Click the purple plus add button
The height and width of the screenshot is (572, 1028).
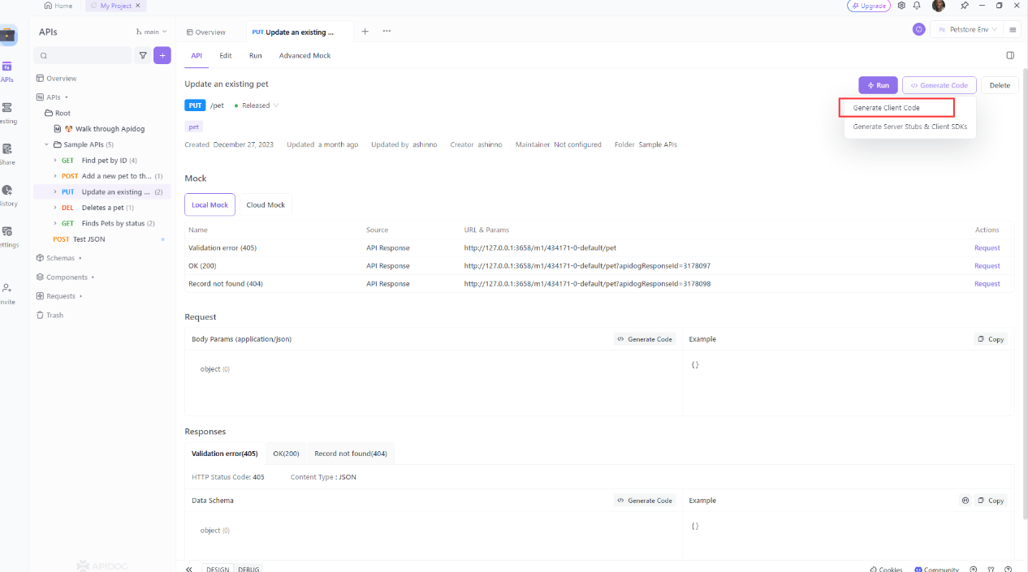[x=162, y=55]
